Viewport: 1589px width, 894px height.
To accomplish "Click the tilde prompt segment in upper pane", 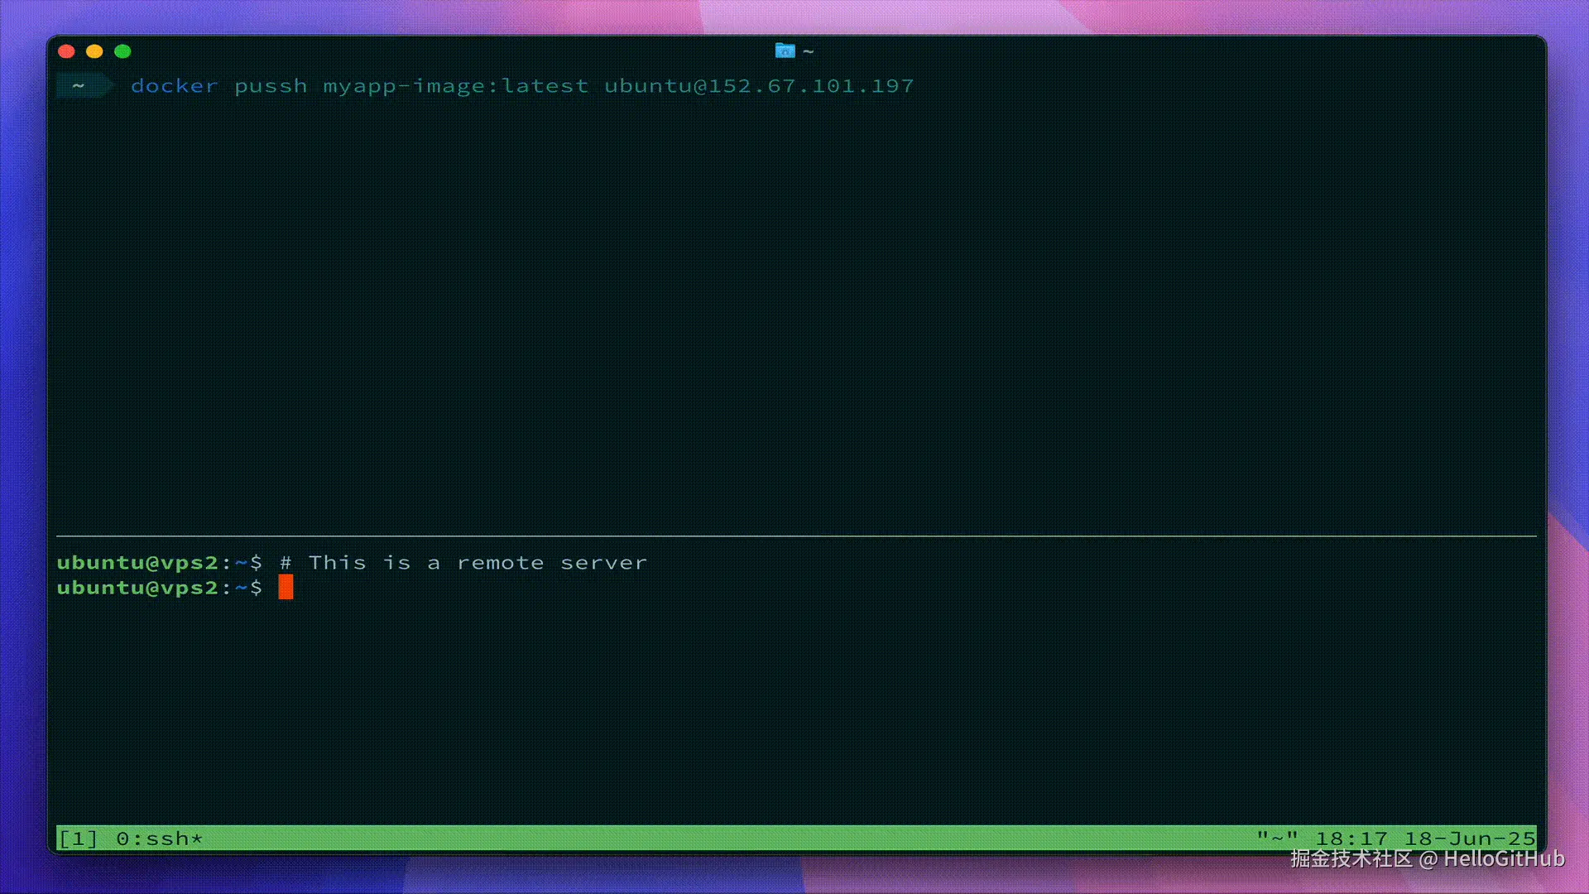I will pos(79,85).
